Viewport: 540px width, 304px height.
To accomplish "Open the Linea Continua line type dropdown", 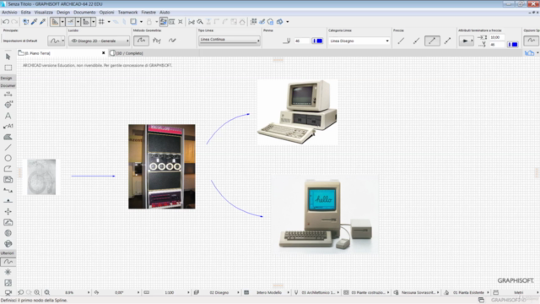I will [229, 40].
